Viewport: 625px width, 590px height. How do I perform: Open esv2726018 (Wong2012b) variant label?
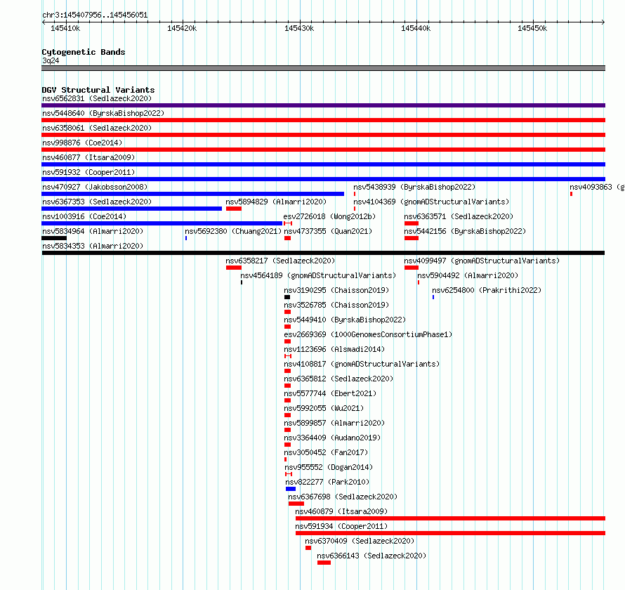click(329, 216)
